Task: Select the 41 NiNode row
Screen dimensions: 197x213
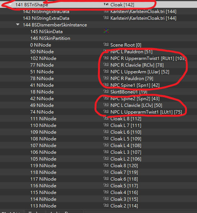Action: click(42, 85)
